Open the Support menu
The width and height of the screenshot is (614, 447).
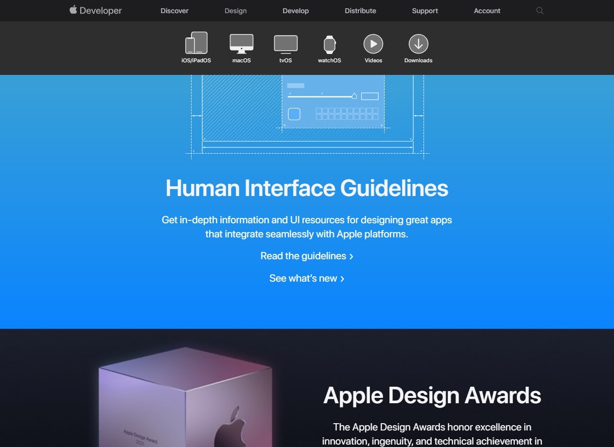(x=425, y=11)
